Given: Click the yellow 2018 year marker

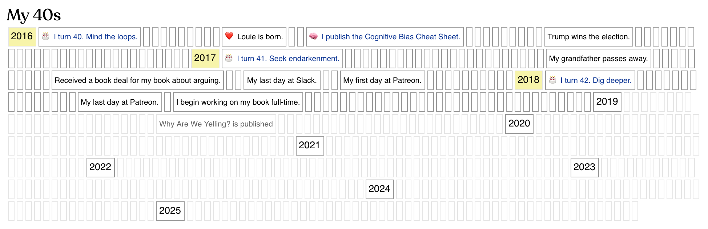Looking at the screenshot, I should coord(528,80).
